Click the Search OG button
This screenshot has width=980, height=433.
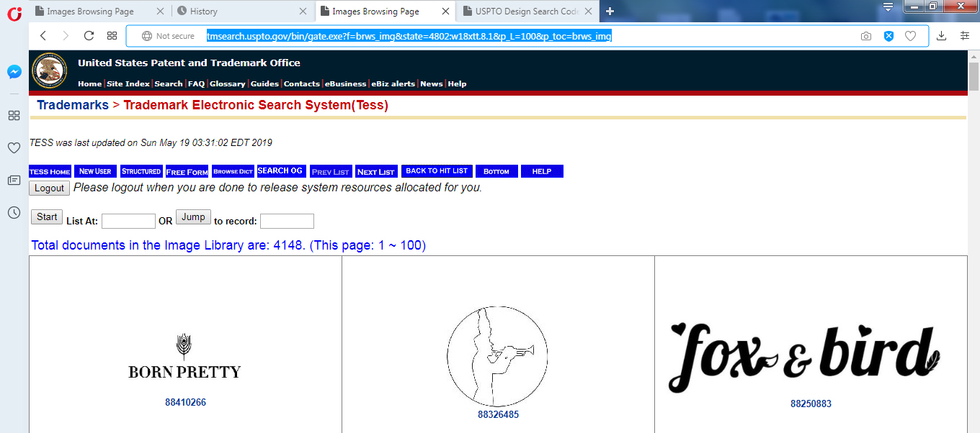pos(280,171)
